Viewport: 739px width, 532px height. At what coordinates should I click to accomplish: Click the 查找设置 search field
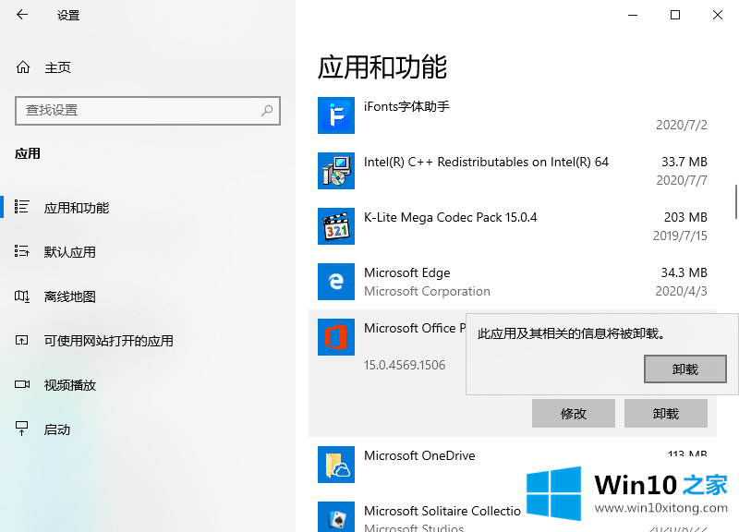point(148,111)
